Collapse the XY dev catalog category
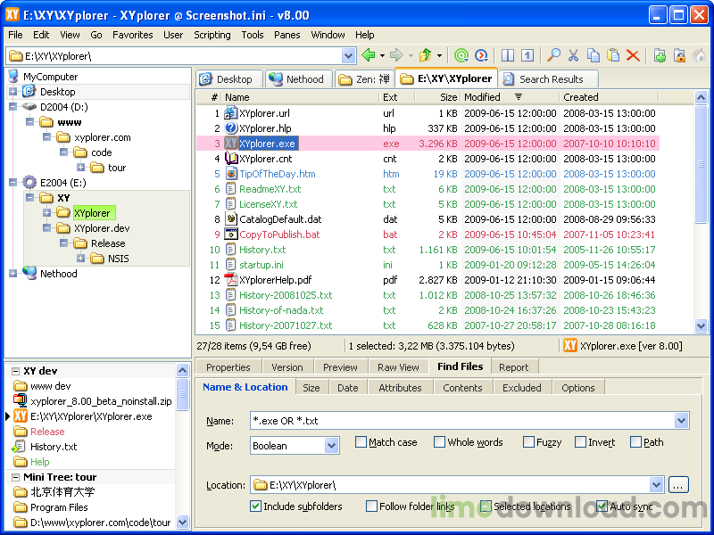The width and height of the screenshot is (714, 535). click(15, 371)
